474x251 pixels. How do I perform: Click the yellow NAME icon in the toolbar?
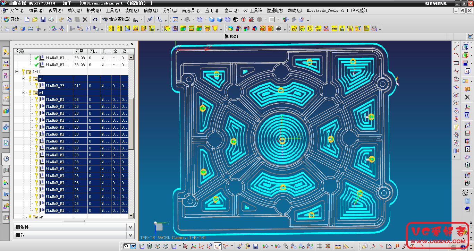tap(334, 28)
